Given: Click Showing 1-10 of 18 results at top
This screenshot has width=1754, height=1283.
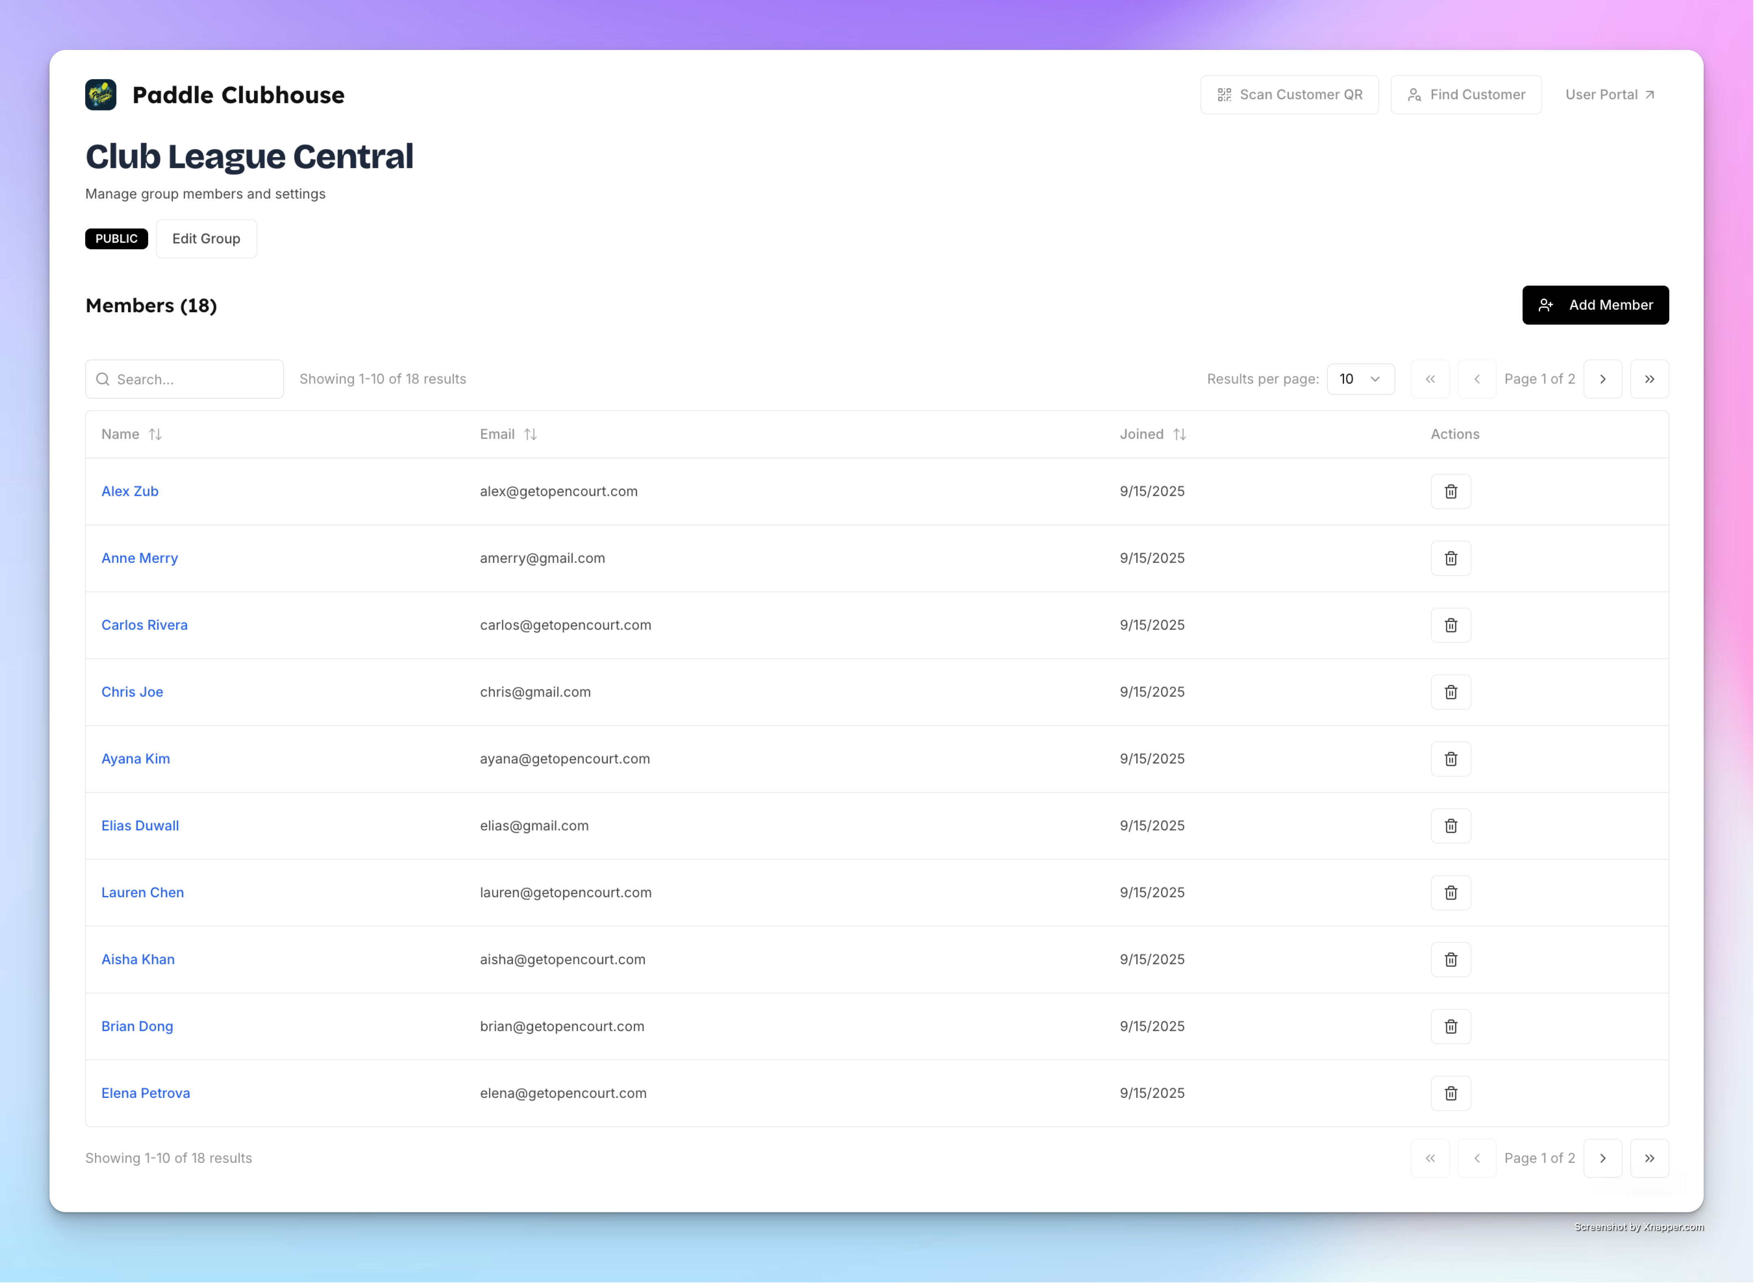Looking at the screenshot, I should pyautogui.click(x=383, y=379).
